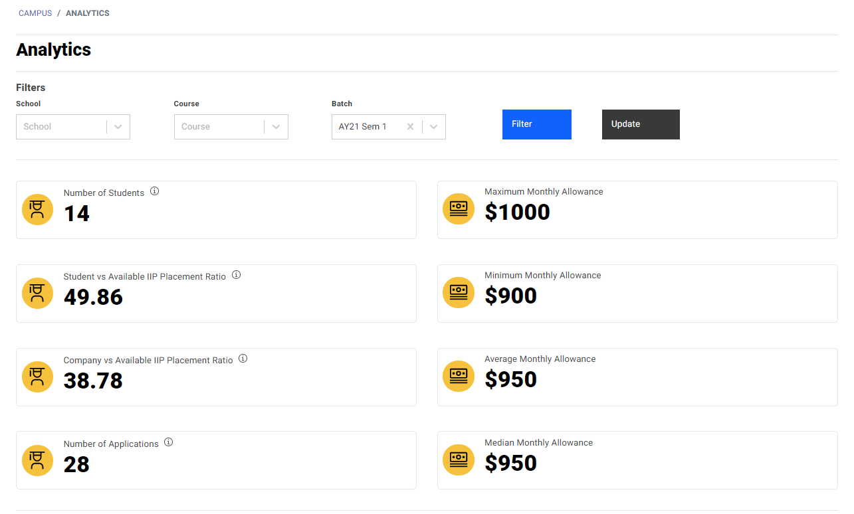Click info icon beside Number of Applications

(x=169, y=442)
